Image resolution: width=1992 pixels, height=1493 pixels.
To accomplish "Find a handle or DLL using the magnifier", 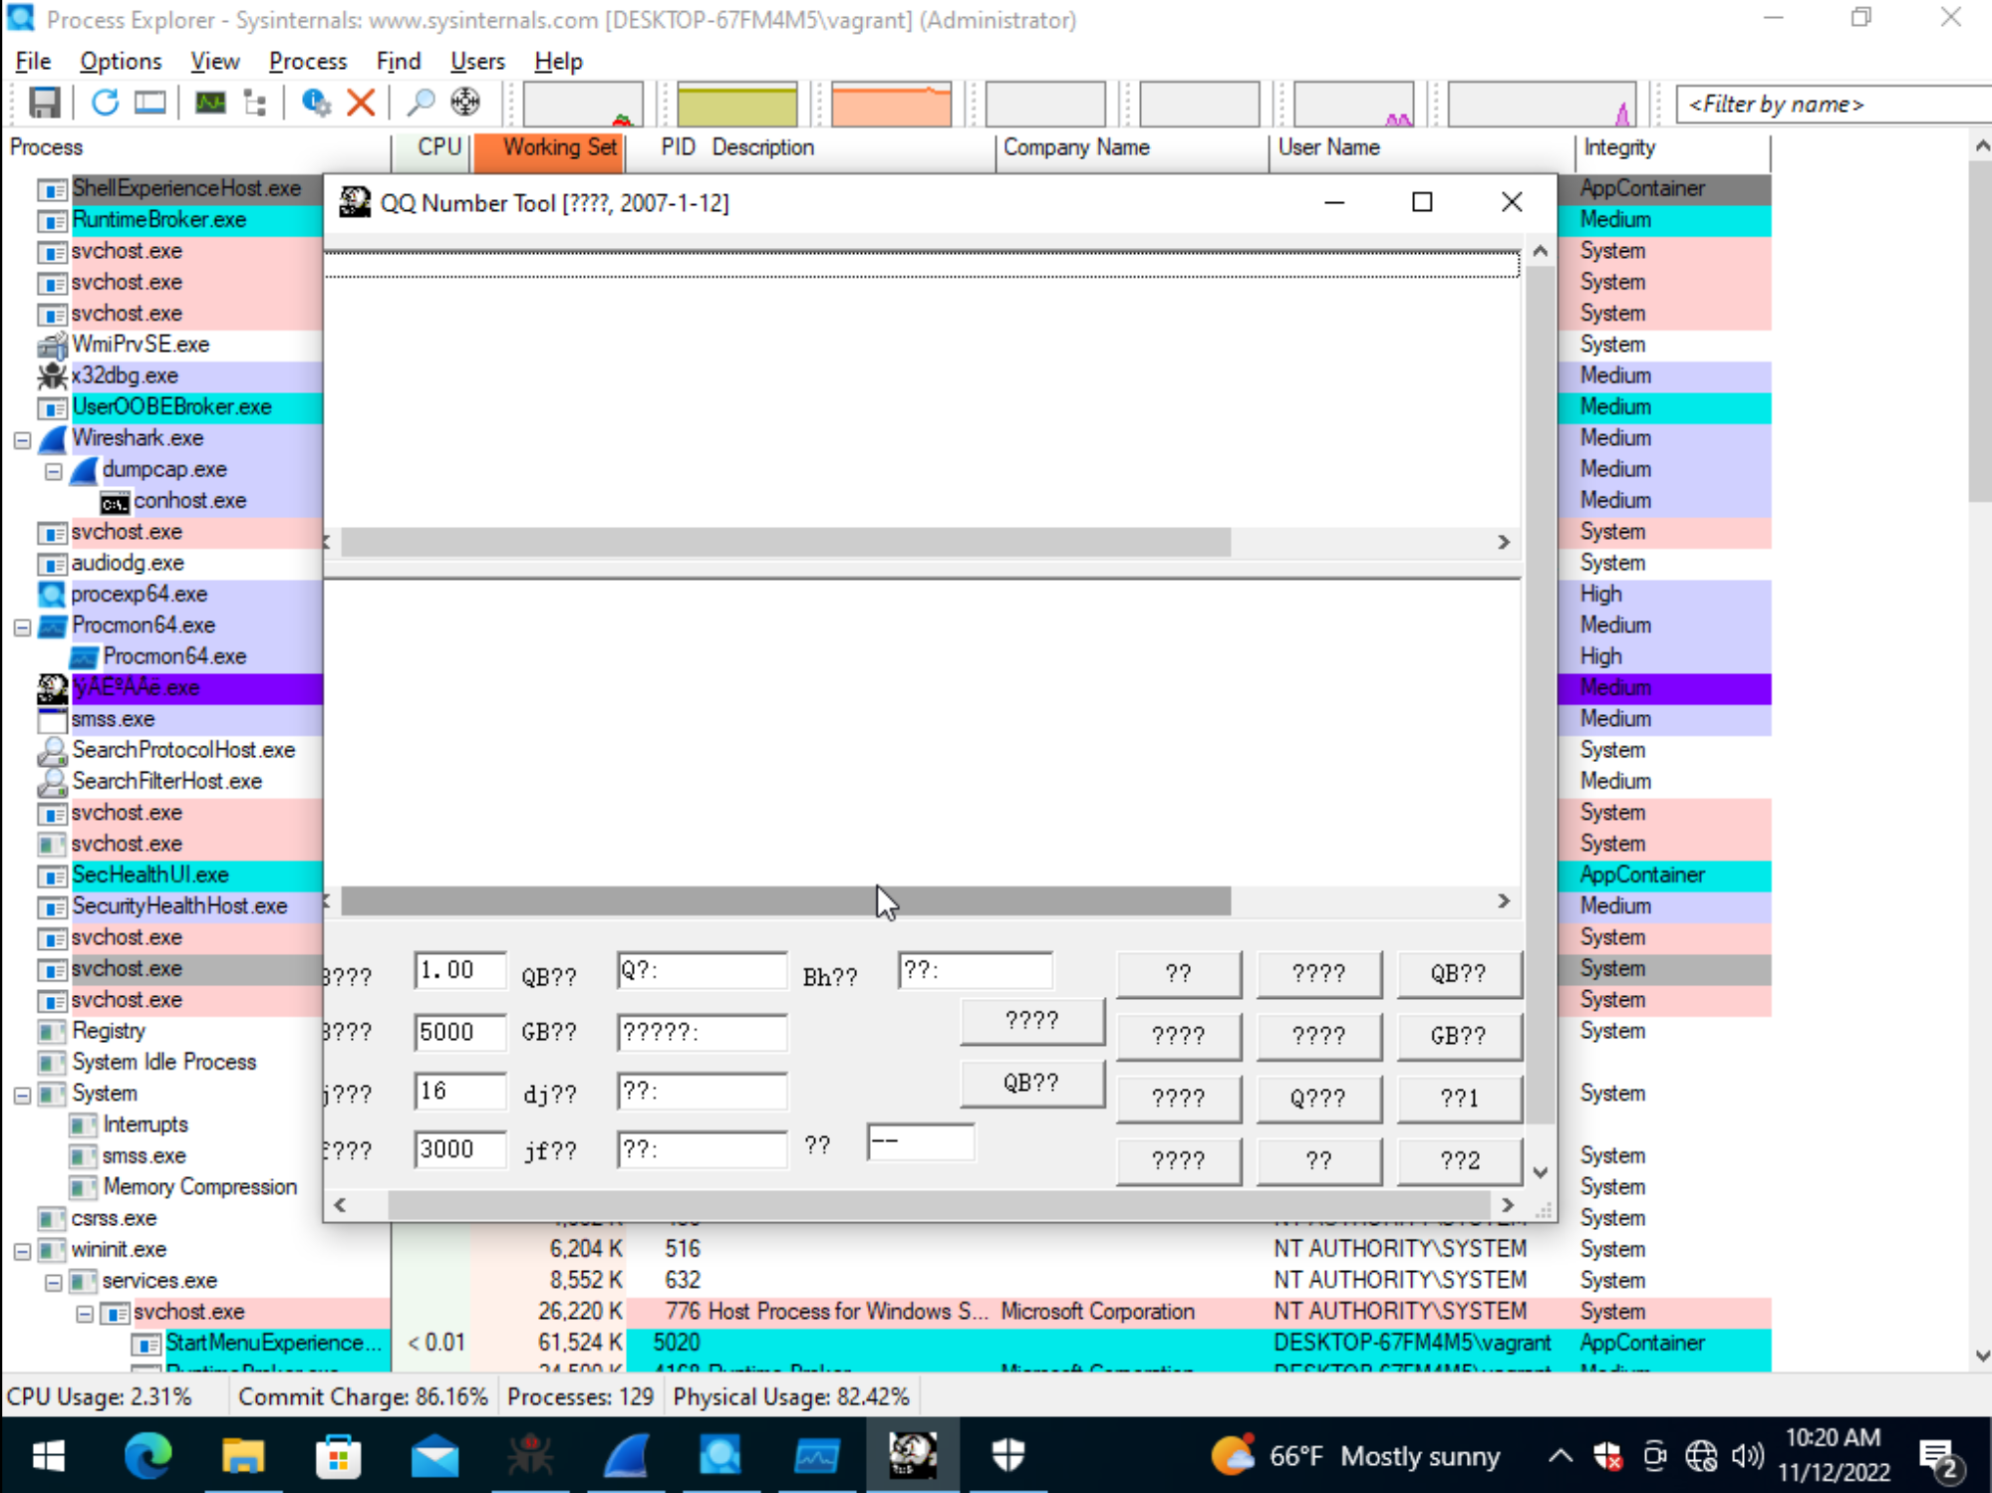I will click(421, 103).
